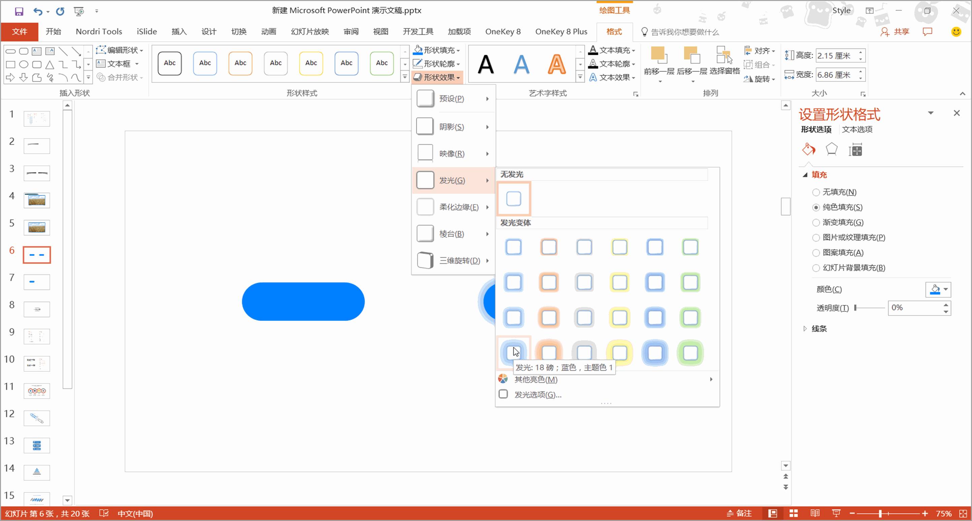The image size is (972, 521).
Task: Click the Save icon in quick access toolbar
Action: coord(19,11)
